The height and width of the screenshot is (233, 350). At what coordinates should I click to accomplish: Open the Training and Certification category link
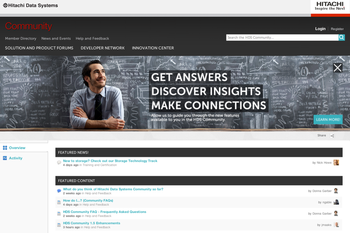coord(100,165)
